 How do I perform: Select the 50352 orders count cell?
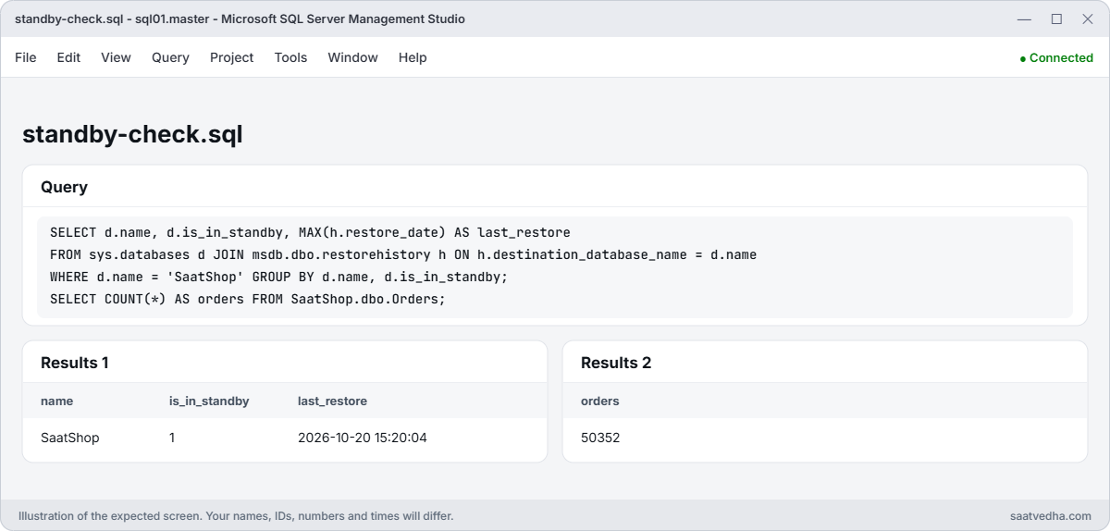(x=600, y=438)
